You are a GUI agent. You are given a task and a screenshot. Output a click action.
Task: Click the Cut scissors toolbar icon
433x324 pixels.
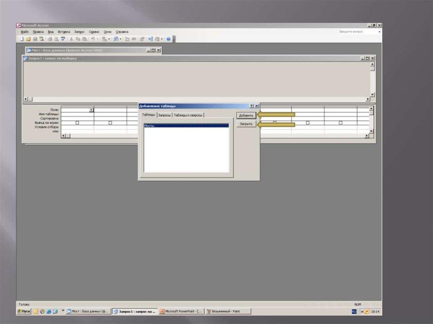71,39
